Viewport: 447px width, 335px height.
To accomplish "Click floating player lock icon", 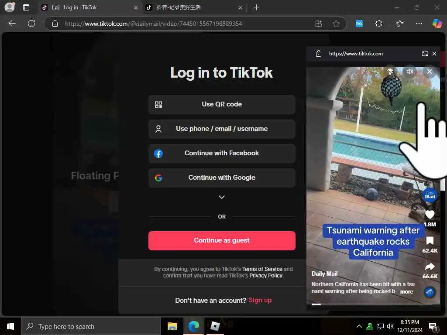I will pos(319,54).
